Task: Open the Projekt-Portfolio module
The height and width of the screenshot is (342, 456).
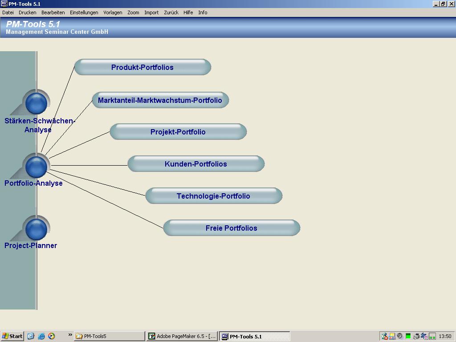Action: 178,132
